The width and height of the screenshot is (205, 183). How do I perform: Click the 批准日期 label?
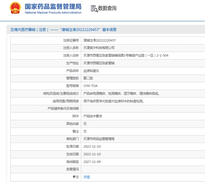pyautogui.click(x=72, y=147)
